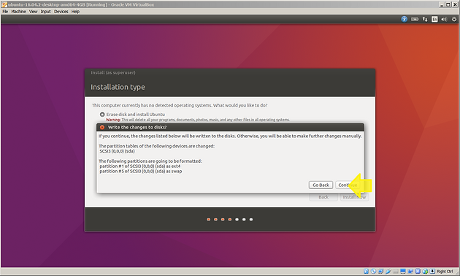Open the battery indicator in top panel
The height and width of the screenshot is (276, 460).
tap(415, 19)
